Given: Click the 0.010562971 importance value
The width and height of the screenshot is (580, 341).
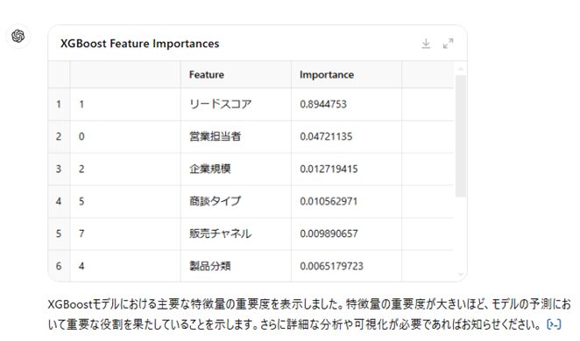Looking at the screenshot, I should click(329, 201).
